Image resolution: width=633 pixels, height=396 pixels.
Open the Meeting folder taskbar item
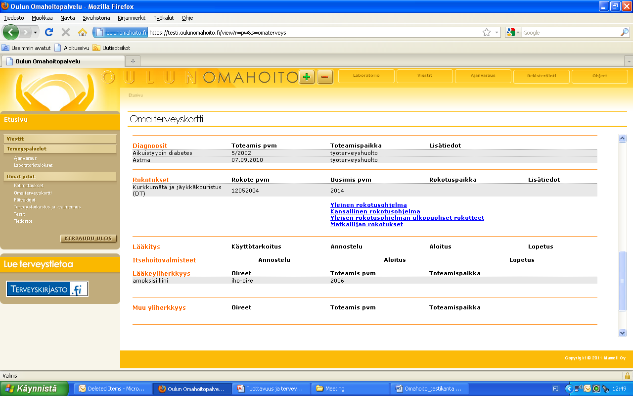tap(352, 389)
